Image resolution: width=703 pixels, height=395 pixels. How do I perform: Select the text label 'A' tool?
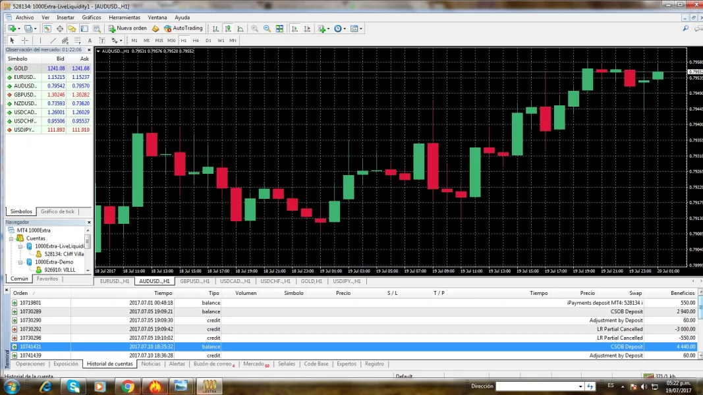(90, 41)
